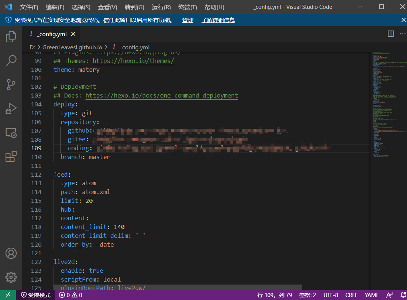Image resolution: width=407 pixels, height=300 pixels.
Task: Open the Accounts menu icon
Action: [11, 253]
